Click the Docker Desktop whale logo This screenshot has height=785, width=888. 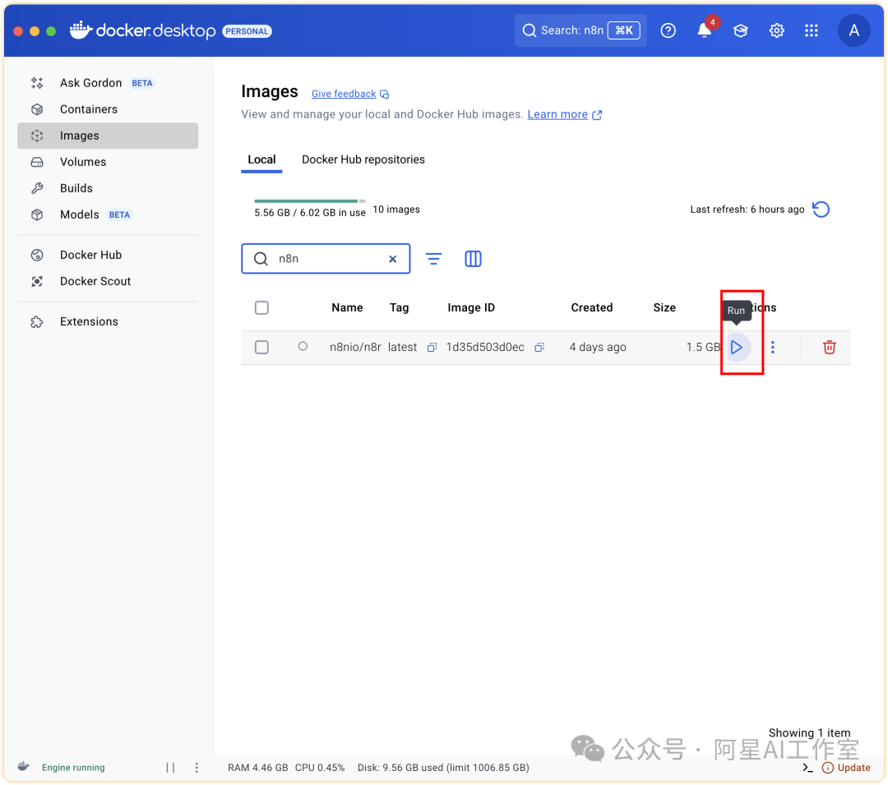[81, 30]
